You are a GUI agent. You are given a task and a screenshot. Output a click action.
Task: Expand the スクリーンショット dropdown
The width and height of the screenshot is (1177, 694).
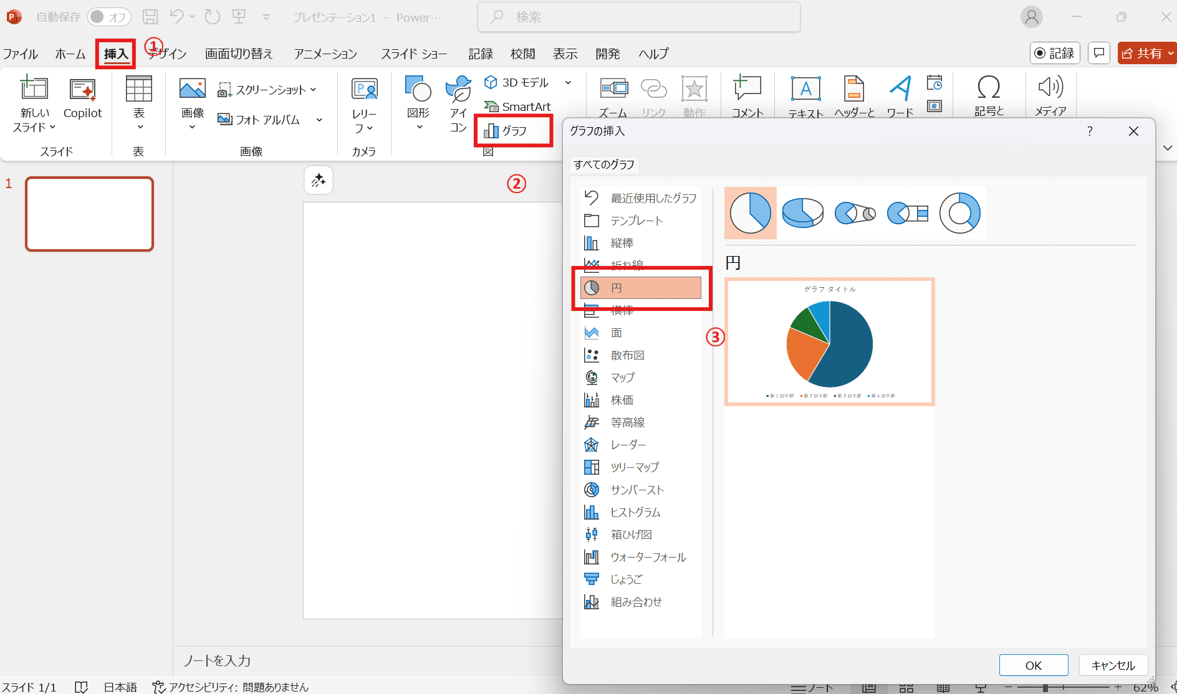tap(313, 90)
